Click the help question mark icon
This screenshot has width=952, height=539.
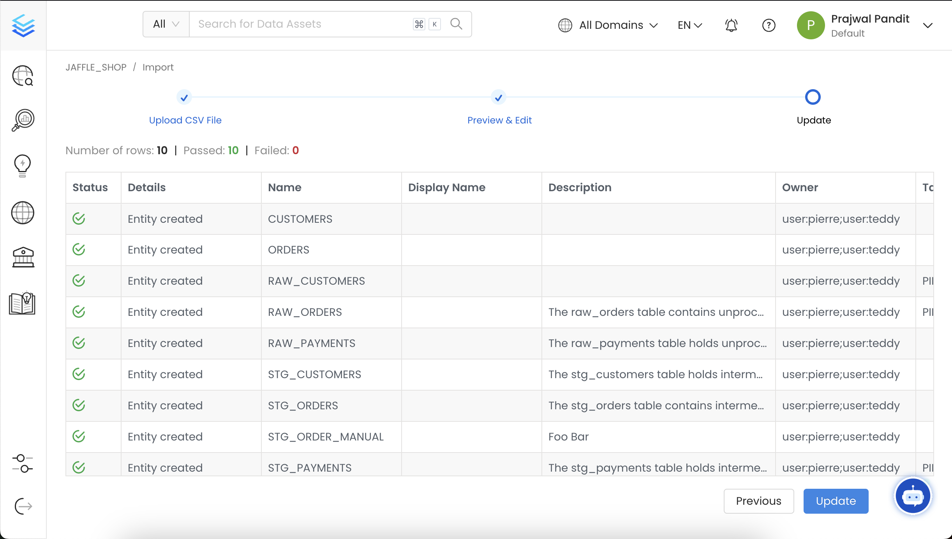click(x=768, y=25)
